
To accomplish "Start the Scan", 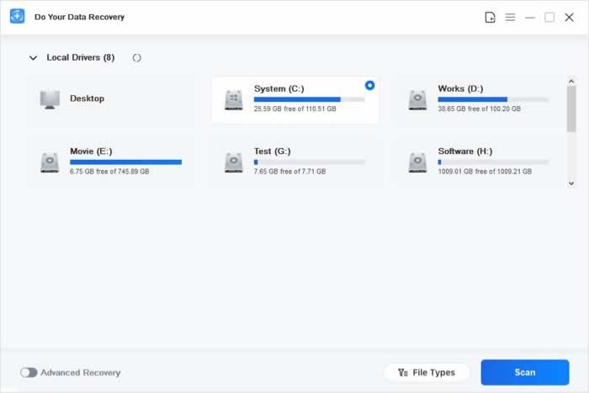I will 525,372.
